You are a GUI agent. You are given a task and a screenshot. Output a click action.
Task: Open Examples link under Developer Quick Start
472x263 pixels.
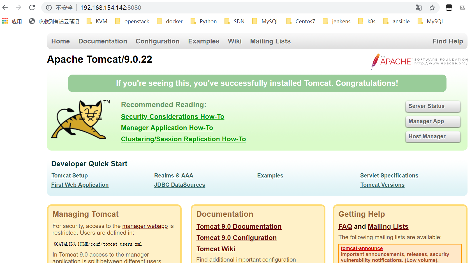270,176
